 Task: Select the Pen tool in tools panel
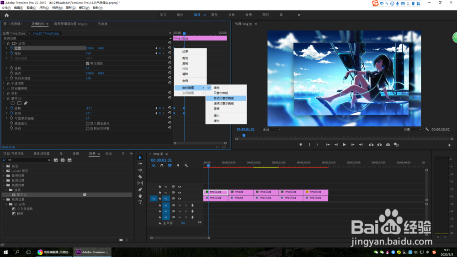tap(140, 189)
